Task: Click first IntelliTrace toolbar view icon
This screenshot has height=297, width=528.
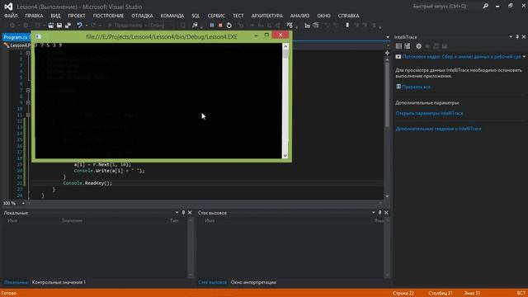Action: (398, 46)
